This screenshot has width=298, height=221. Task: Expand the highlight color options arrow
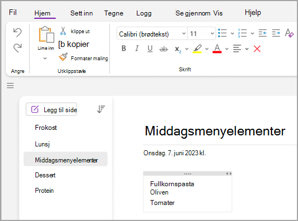click(207, 49)
